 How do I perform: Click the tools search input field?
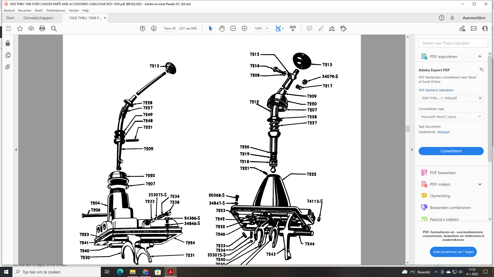[x=453, y=43]
